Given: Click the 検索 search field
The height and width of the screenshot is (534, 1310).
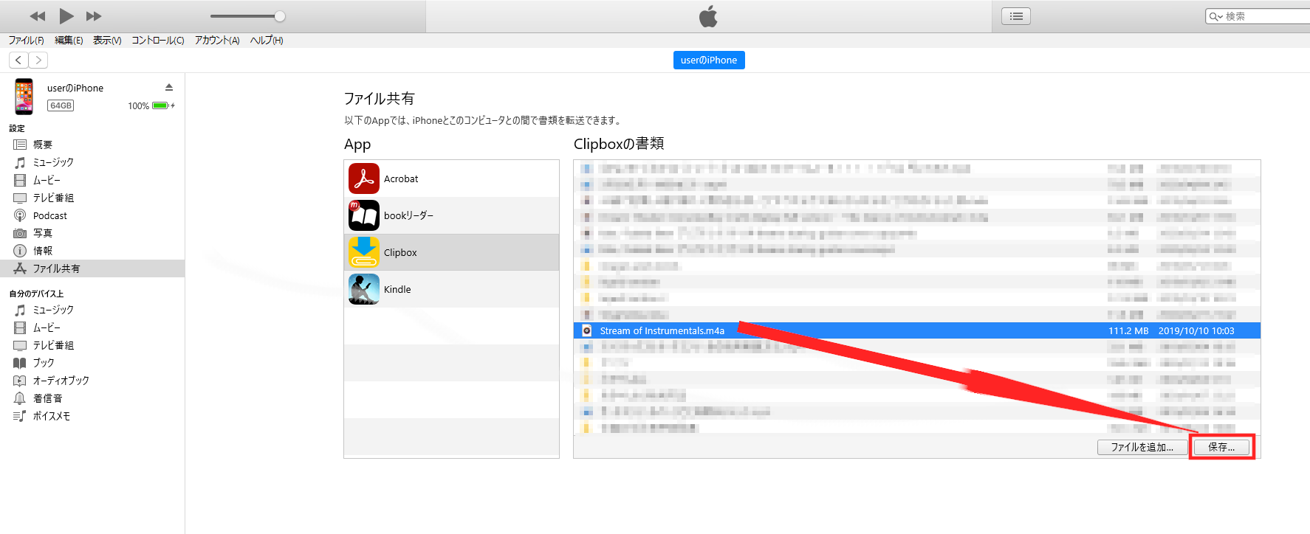Looking at the screenshot, I should click(x=1258, y=16).
